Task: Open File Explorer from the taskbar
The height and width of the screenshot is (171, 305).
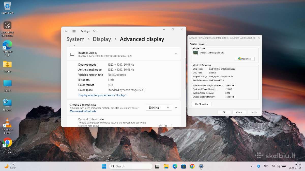Action: point(166,166)
